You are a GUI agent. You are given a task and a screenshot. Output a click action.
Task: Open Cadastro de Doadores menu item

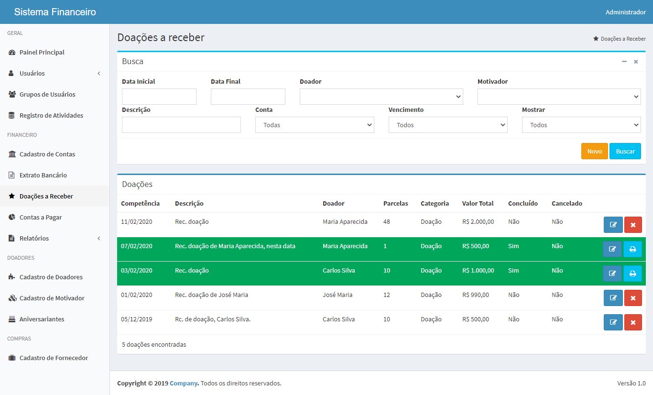[51, 277]
